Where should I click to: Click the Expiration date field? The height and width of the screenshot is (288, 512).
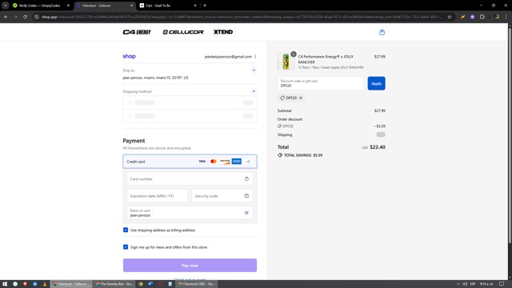coord(158,195)
